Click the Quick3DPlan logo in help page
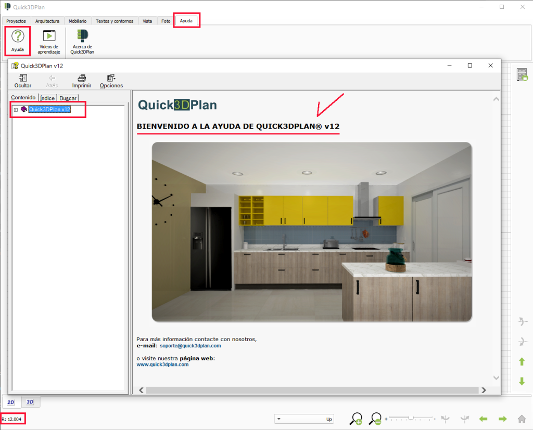This screenshot has height=430, width=533. pyautogui.click(x=177, y=105)
